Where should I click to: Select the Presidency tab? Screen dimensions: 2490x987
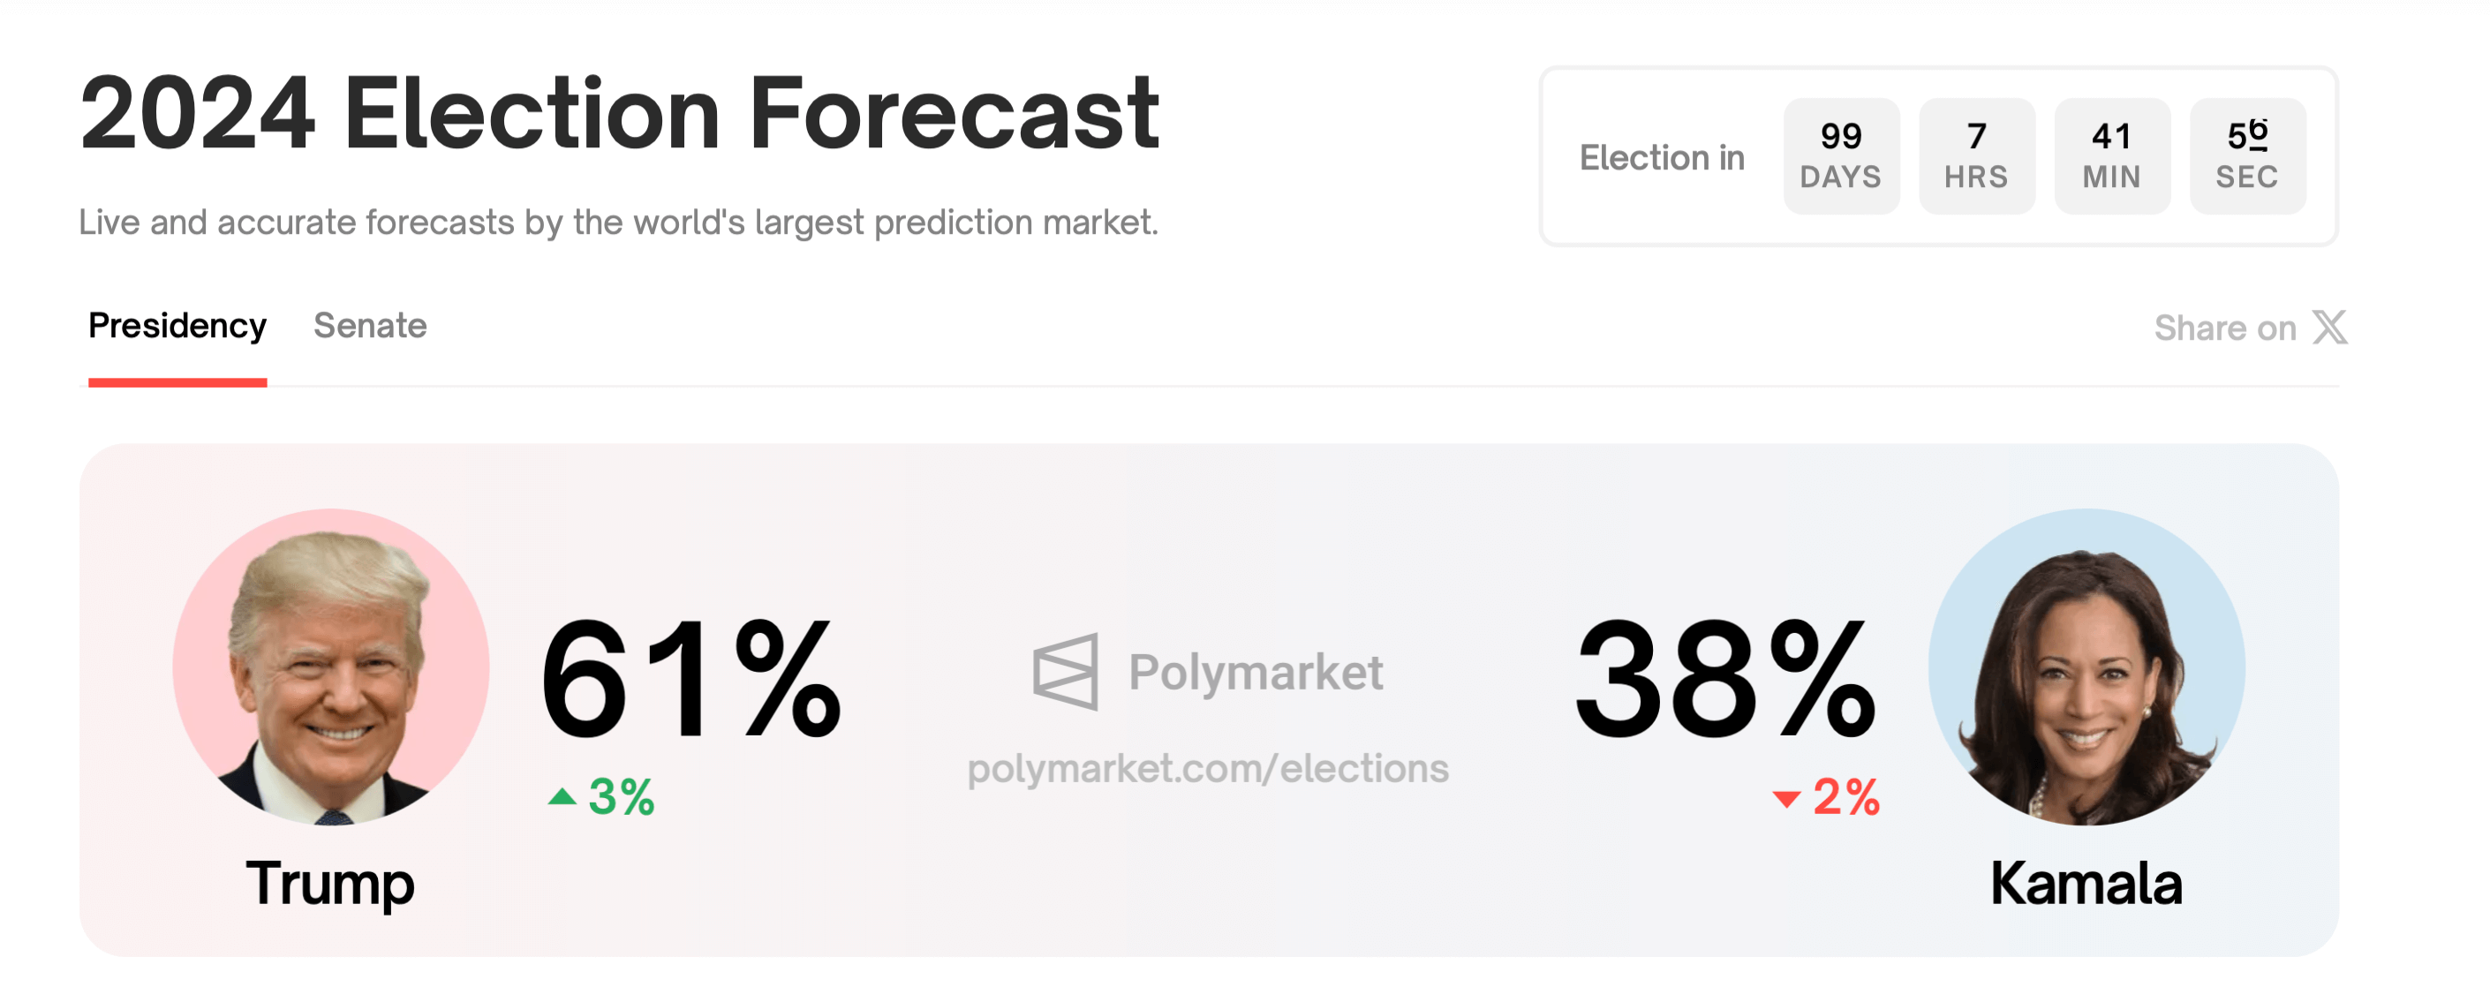(177, 327)
